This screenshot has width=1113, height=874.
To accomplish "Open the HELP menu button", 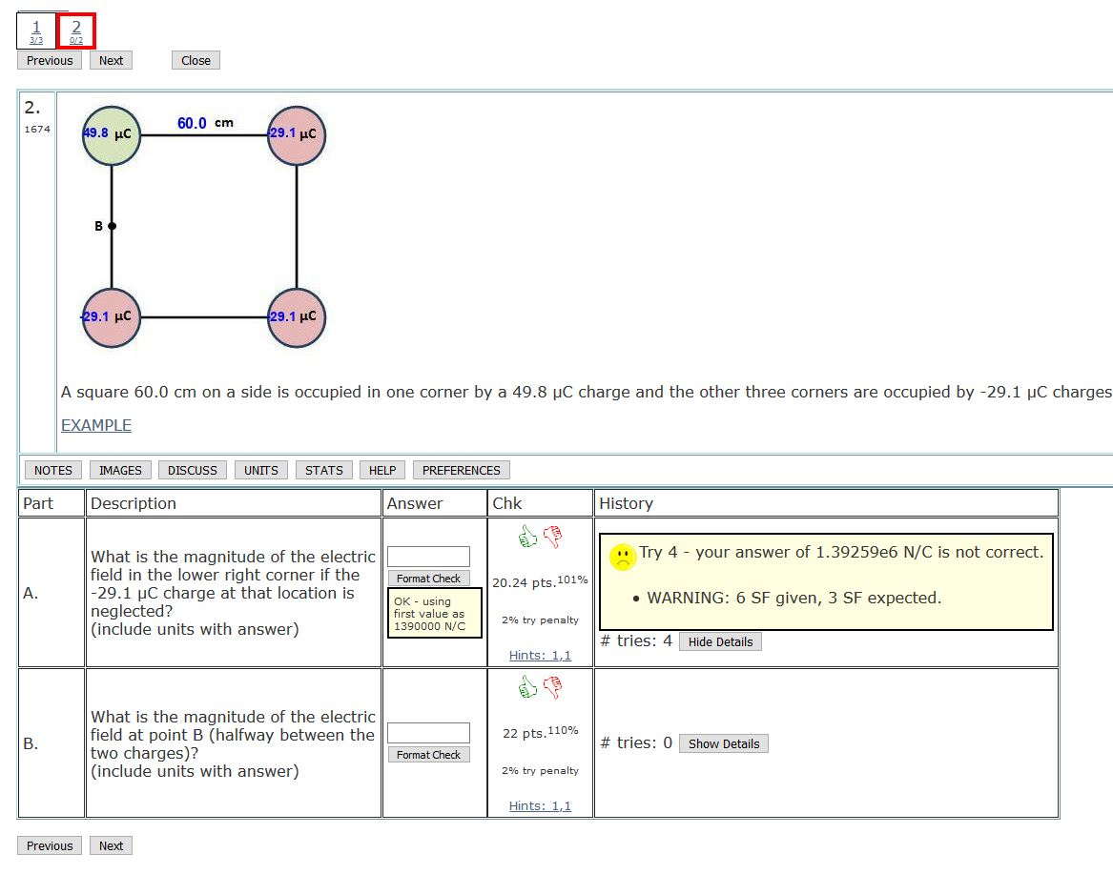I will coord(381,470).
